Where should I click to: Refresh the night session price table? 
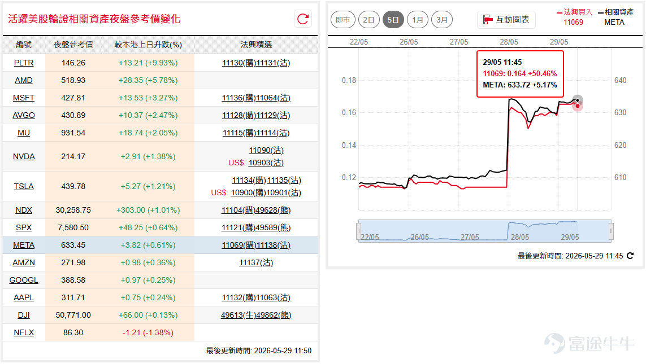click(x=303, y=19)
